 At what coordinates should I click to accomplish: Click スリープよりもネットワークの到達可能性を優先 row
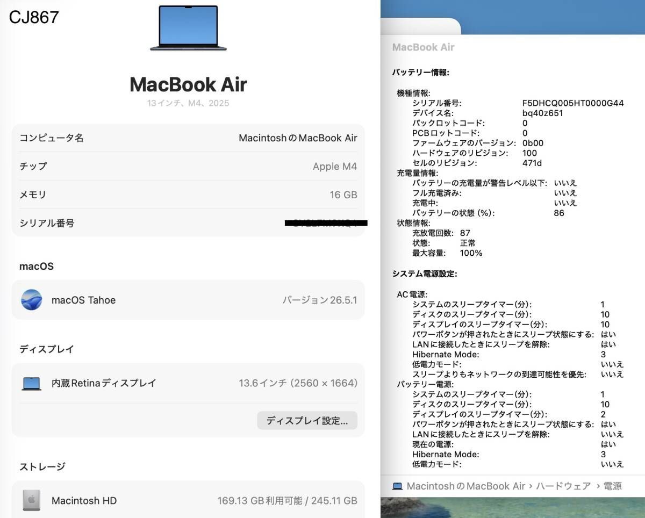pos(518,375)
